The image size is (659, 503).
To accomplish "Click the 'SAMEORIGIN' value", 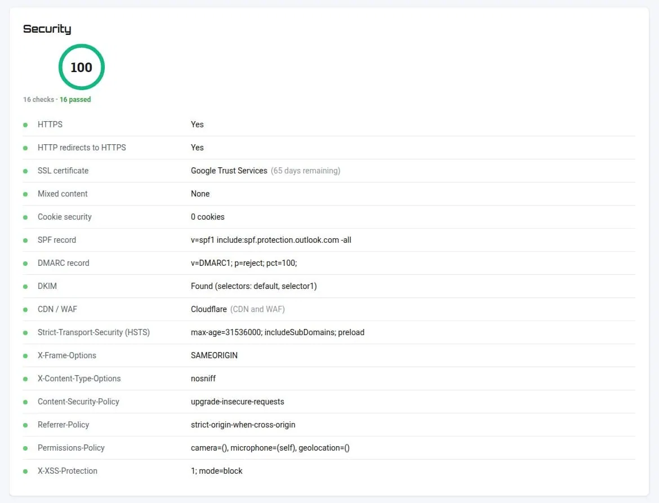I will [x=215, y=355].
